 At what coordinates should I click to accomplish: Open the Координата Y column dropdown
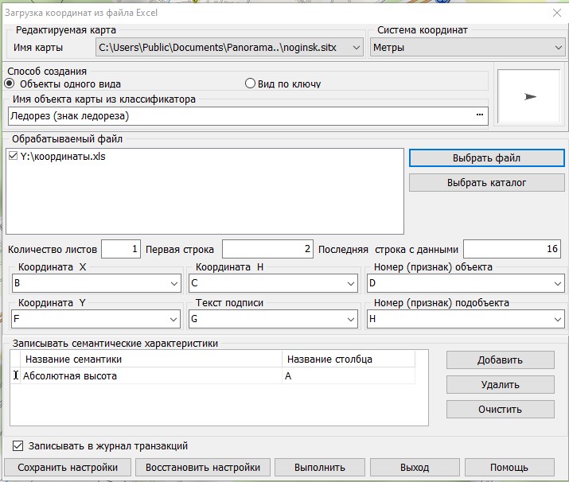[x=96, y=319]
